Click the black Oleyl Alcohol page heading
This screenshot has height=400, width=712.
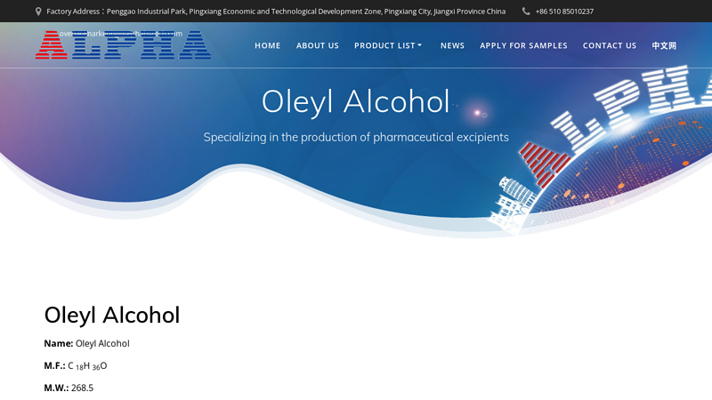point(112,316)
